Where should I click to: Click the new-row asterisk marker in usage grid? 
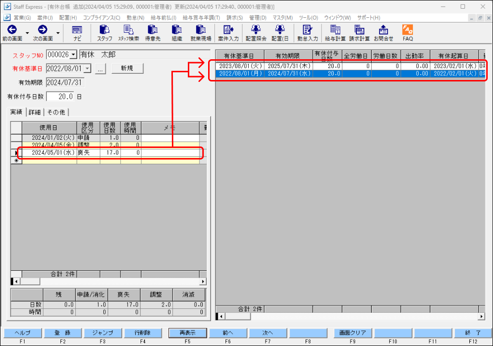(16, 160)
